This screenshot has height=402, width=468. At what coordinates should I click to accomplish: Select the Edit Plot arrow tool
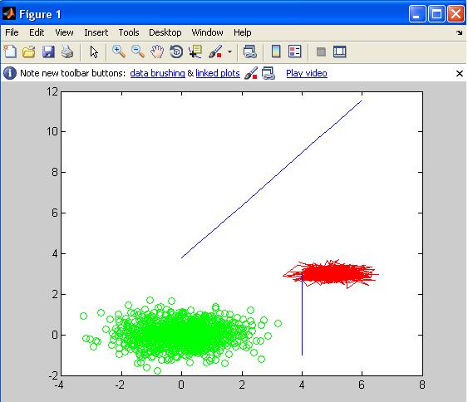(94, 51)
